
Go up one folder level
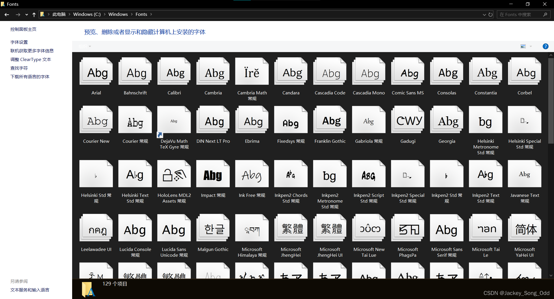pos(34,14)
